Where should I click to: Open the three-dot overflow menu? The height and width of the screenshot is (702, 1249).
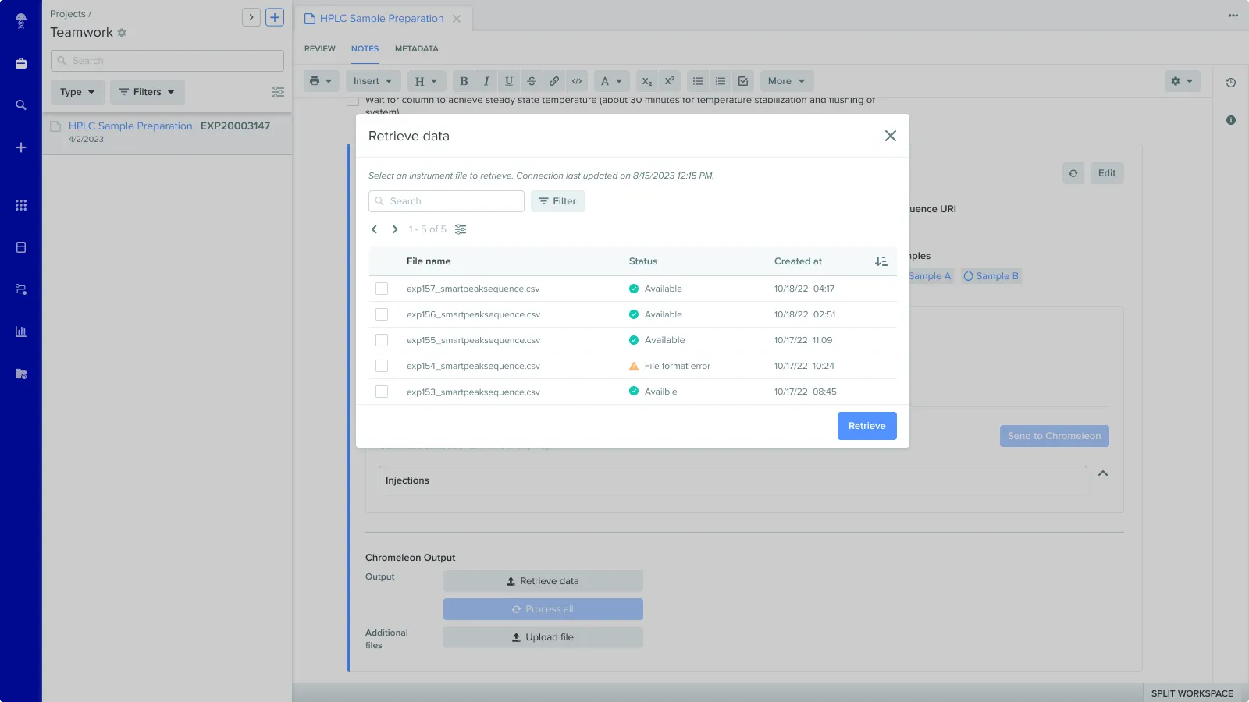pyautogui.click(x=1233, y=16)
